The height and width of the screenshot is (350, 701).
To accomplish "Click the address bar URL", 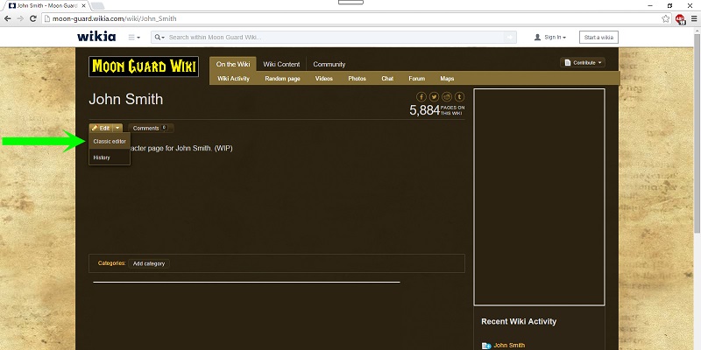I will click(115, 18).
